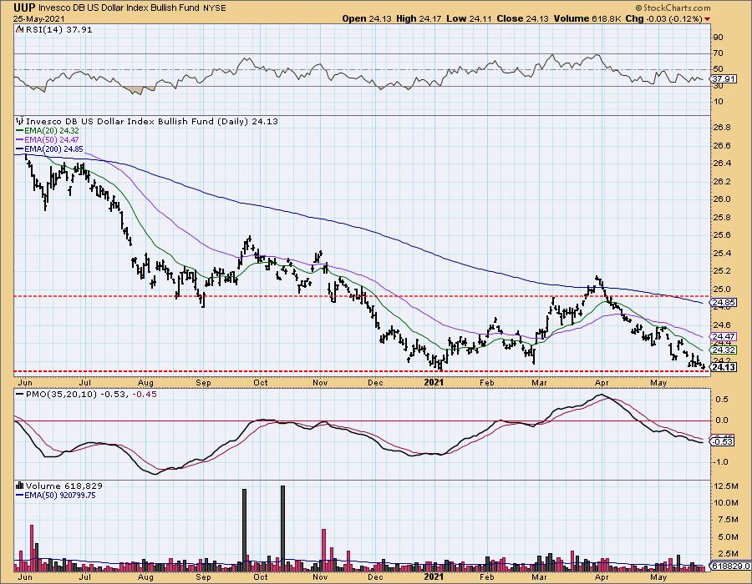Click the -0.53 PMO value tag
The width and height of the screenshot is (752, 584).
[x=724, y=441]
